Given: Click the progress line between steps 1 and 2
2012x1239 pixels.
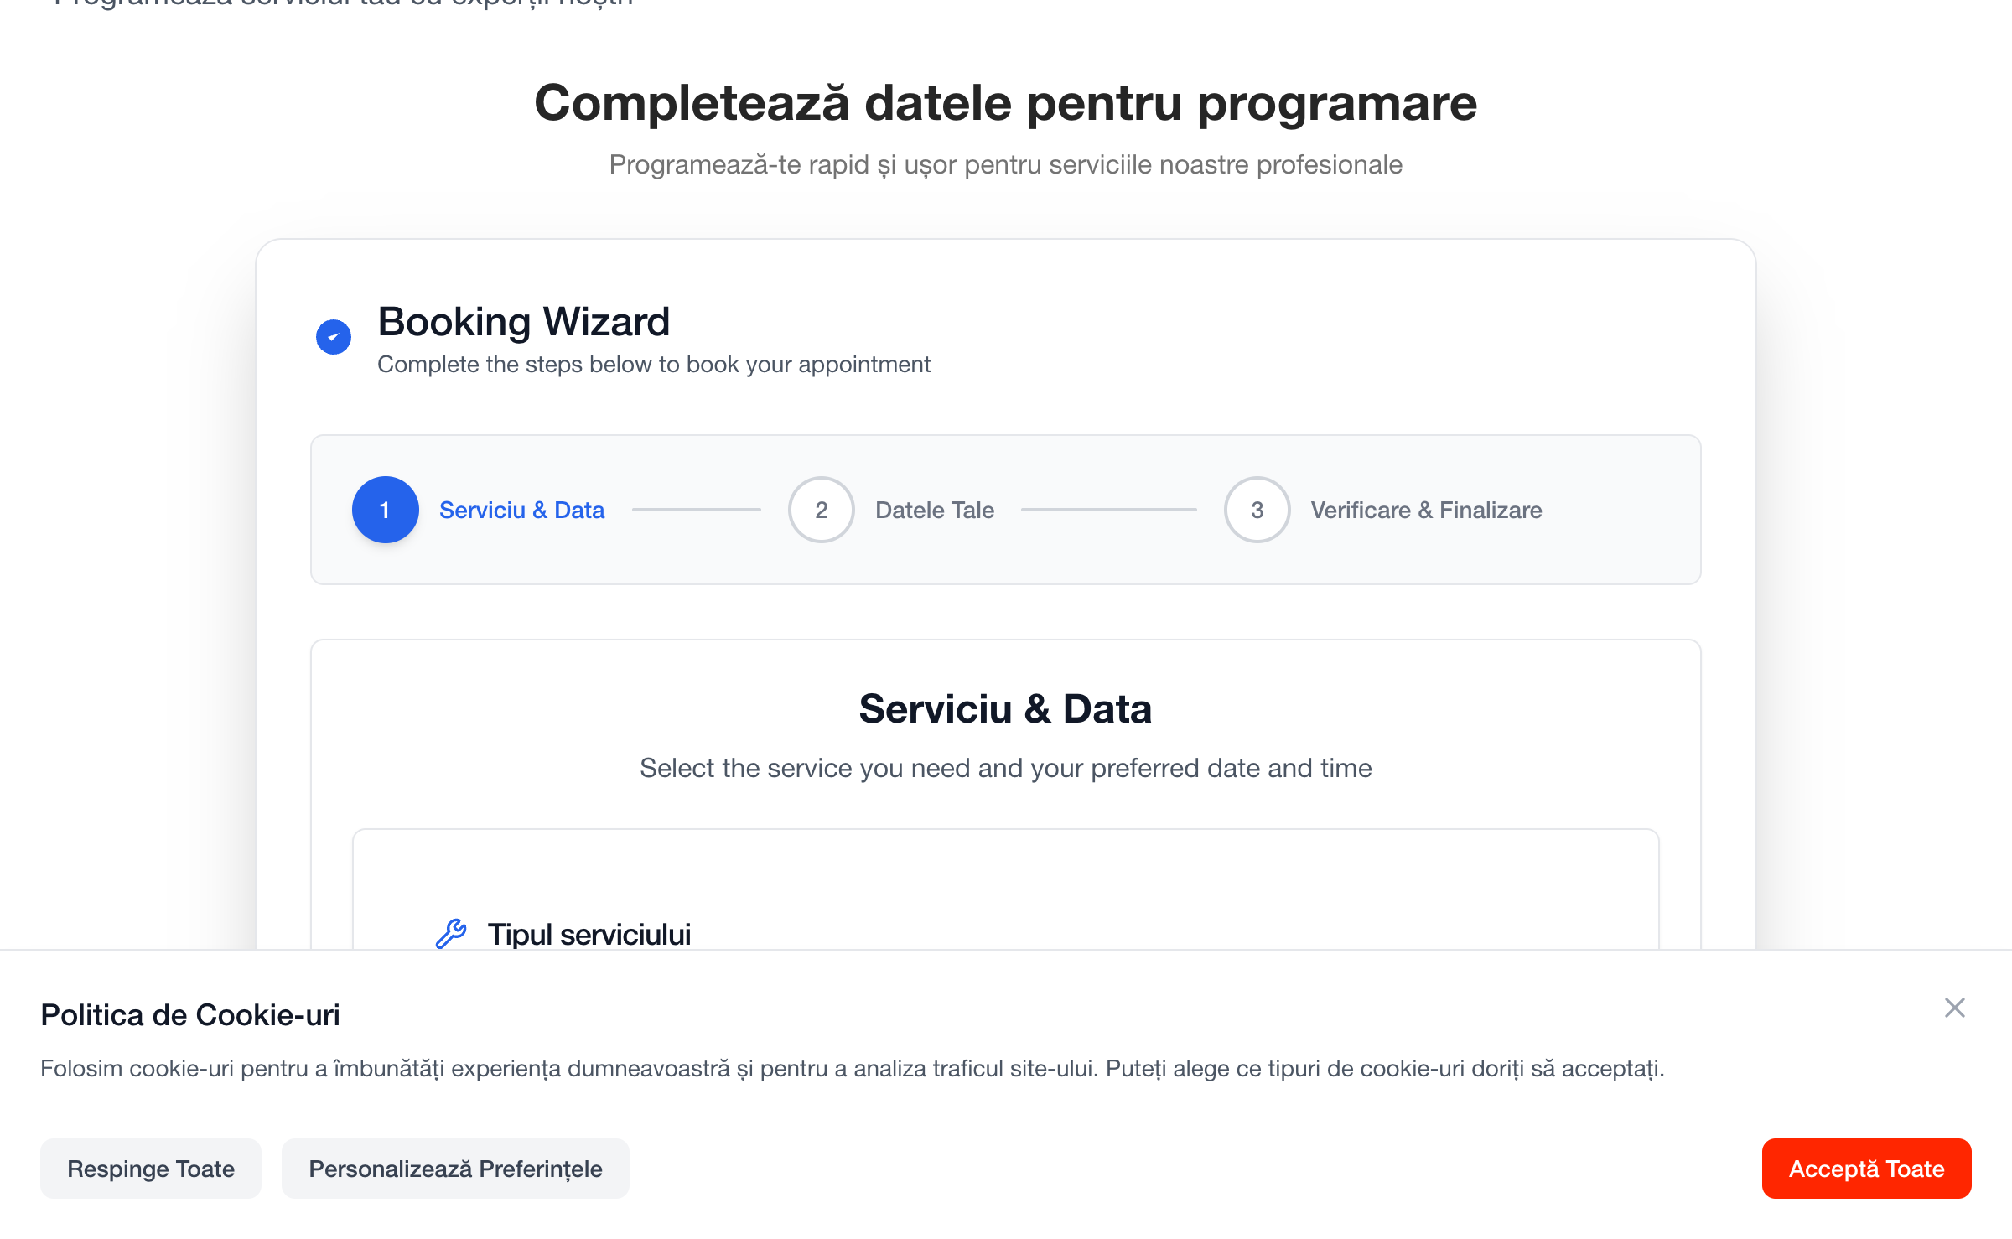Looking at the screenshot, I should point(696,510).
